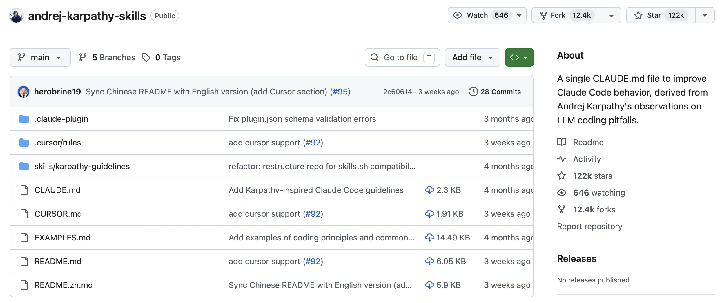Open the CURSOR.md file name
The height and width of the screenshot is (303, 722).
pyautogui.click(x=58, y=214)
